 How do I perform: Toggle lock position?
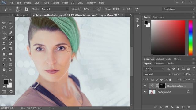161,80
